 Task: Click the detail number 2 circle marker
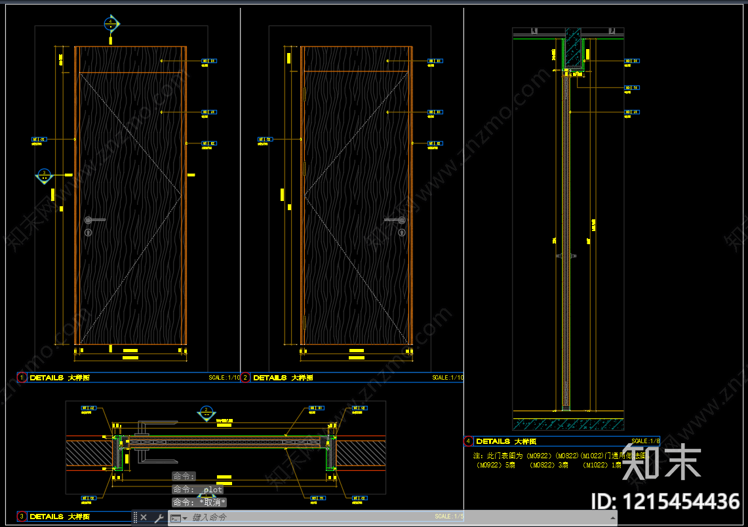click(x=245, y=377)
